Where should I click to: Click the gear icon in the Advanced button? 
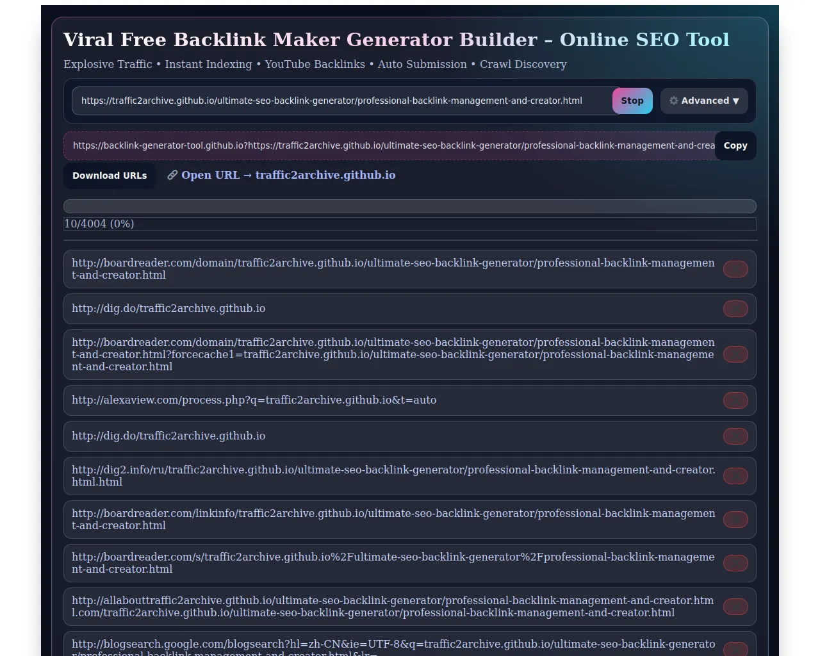tap(673, 101)
